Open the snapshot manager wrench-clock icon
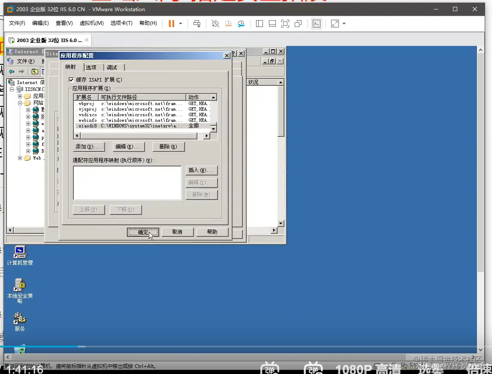 [241, 24]
